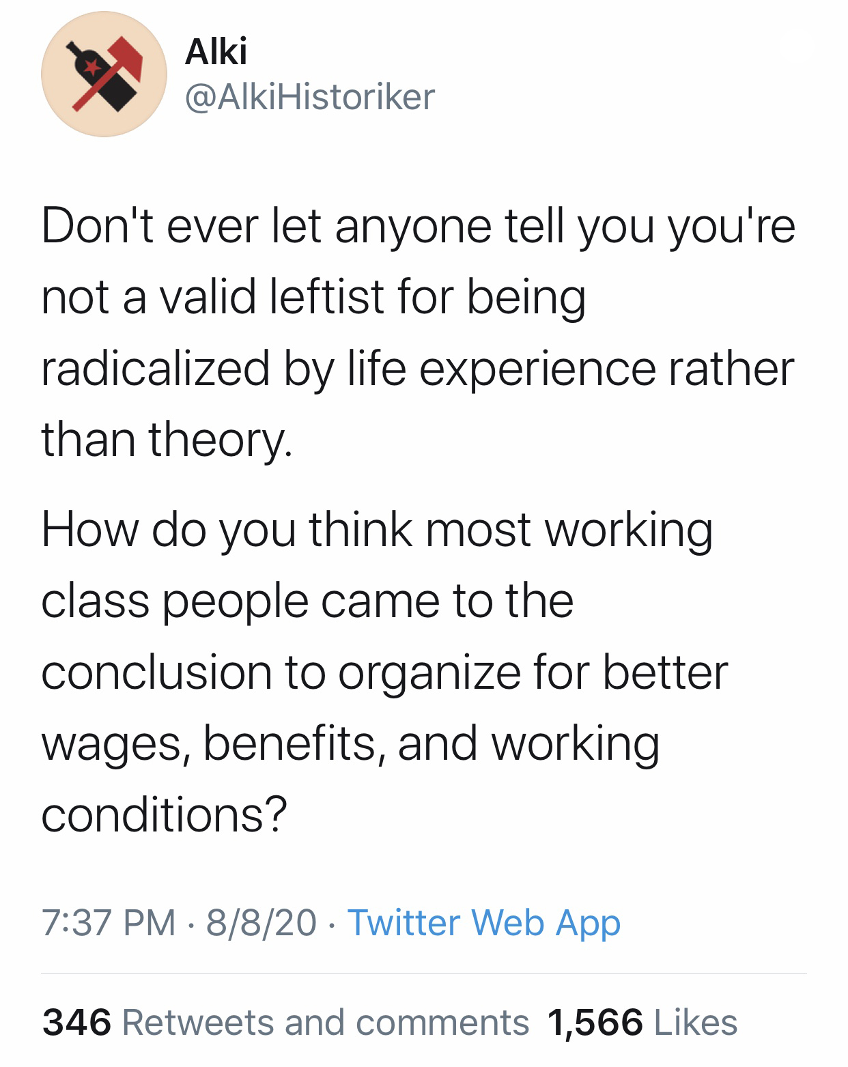Click the word 'conditions?' ending the tweet
This screenshot has width=848, height=1067.
[165, 814]
